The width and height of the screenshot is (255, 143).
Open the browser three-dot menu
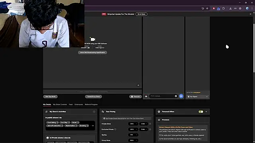click(252, 8)
